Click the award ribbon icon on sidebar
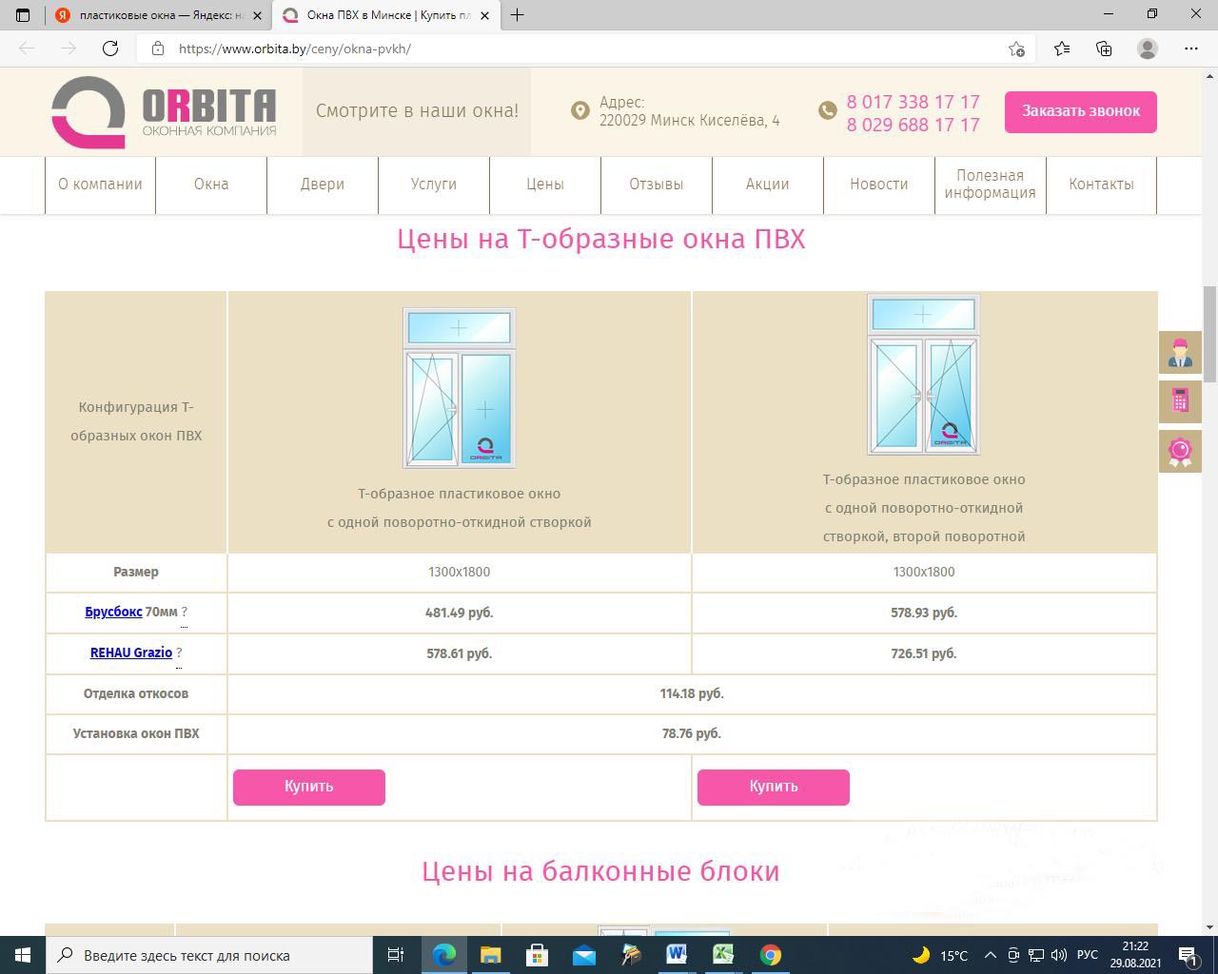Viewport: 1218px width, 974px height. coord(1180,451)
